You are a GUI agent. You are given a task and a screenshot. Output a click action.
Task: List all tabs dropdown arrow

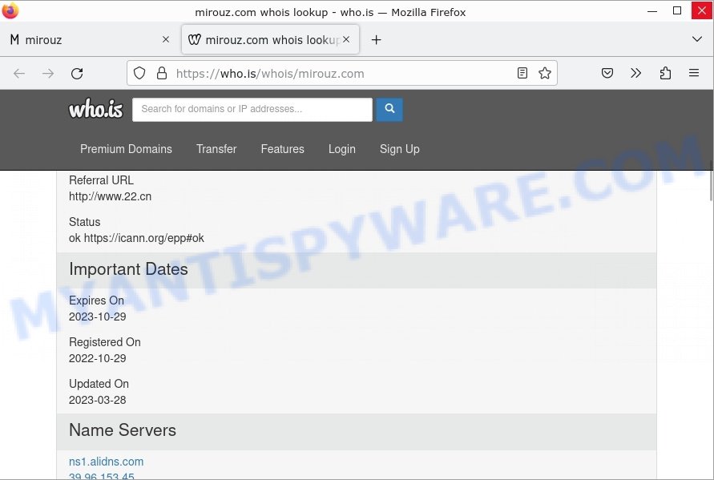point(696,39)
